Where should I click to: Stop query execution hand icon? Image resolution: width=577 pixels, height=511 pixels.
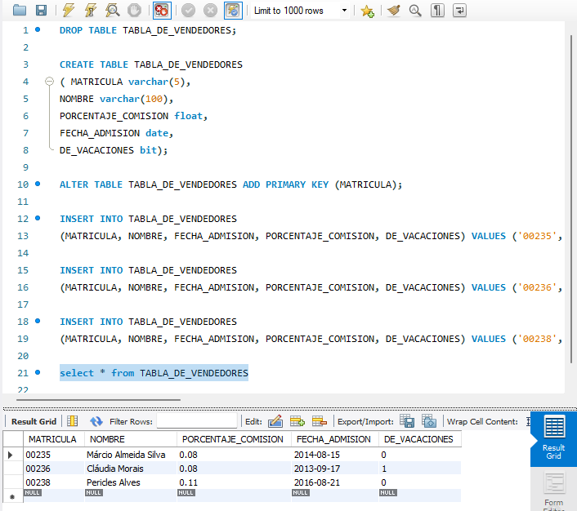(134, 11)
